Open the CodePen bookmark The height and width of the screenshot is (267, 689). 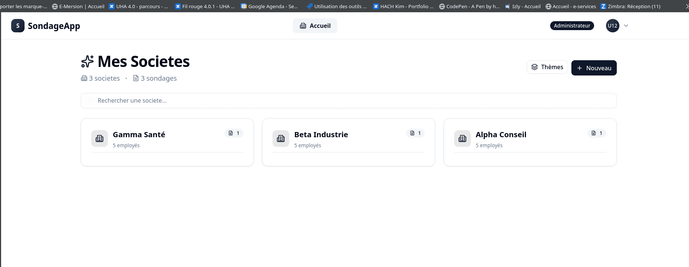469,6
